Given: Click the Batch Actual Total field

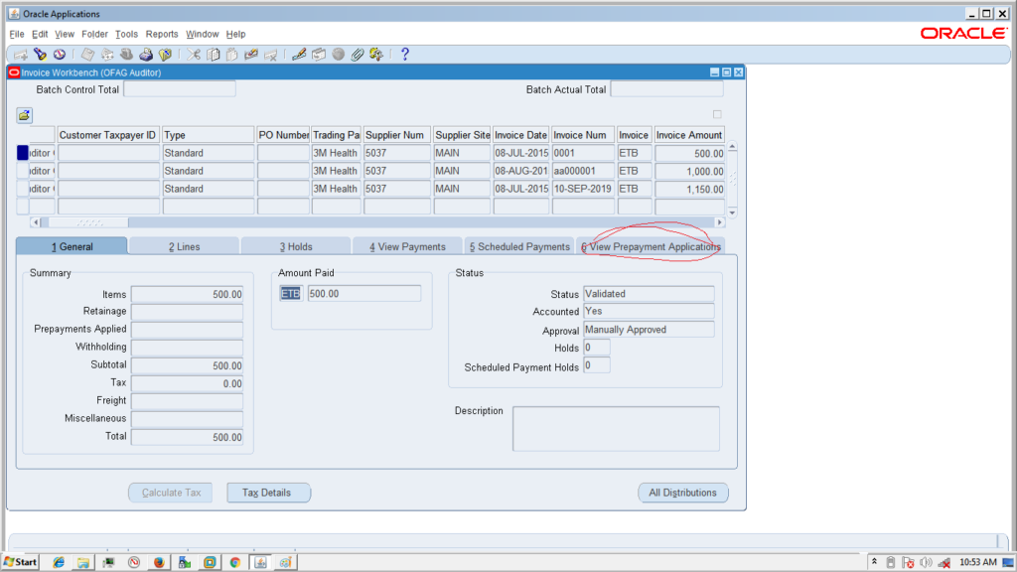Looking at the screenshot, I should [x=666, y=89].
